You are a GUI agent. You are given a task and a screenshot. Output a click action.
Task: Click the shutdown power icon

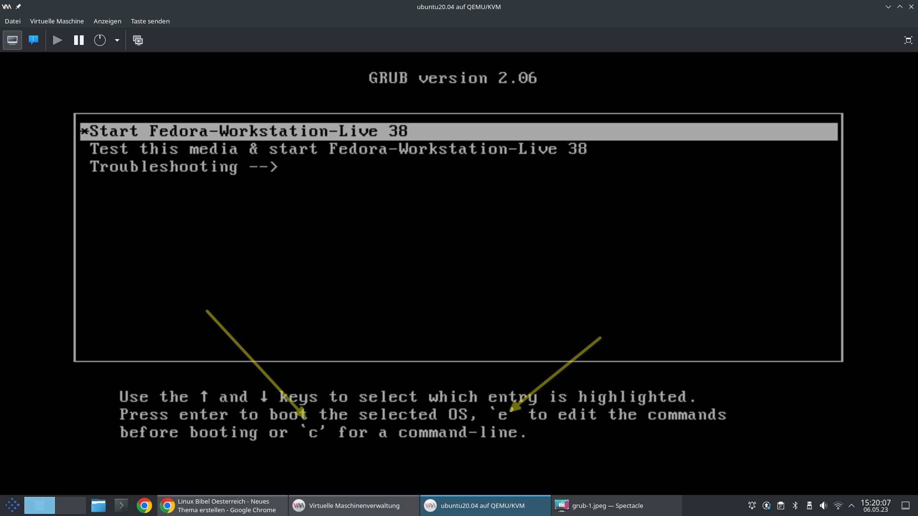pyautogui.click(x=99, y=40)
